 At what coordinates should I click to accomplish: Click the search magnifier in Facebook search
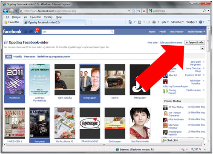[112, 32]
